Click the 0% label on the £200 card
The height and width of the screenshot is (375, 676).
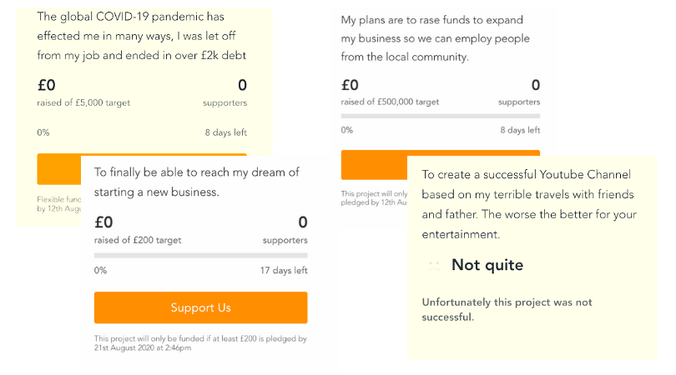click(x=100, y=270)
